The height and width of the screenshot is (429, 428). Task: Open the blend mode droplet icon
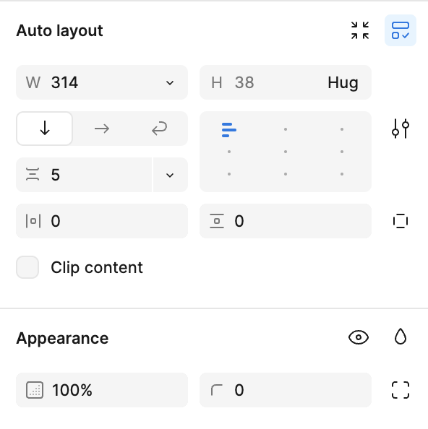[401, 337]
